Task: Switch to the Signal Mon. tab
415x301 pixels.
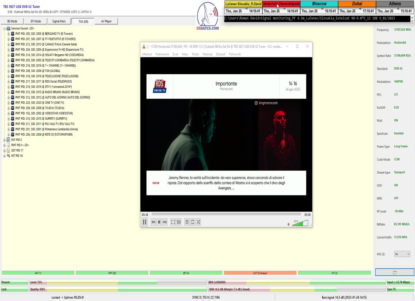Action: (59, 21)
